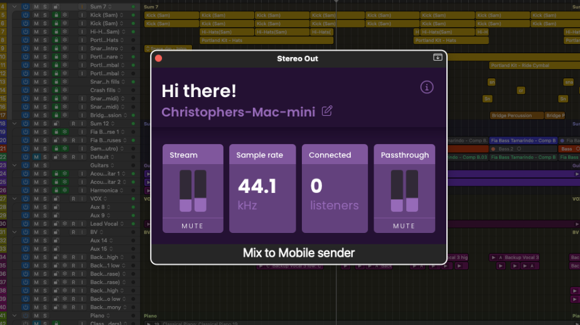Collapse the Sum 7 track stack
Viewport: 580px width, 325px height.
coord(14,7)
